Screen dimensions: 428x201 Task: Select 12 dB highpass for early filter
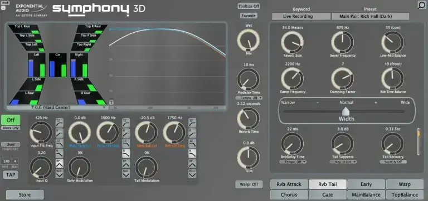[x=126, y=123]
